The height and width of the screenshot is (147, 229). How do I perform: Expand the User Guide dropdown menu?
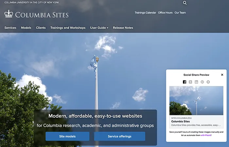(x=99, y=28)
